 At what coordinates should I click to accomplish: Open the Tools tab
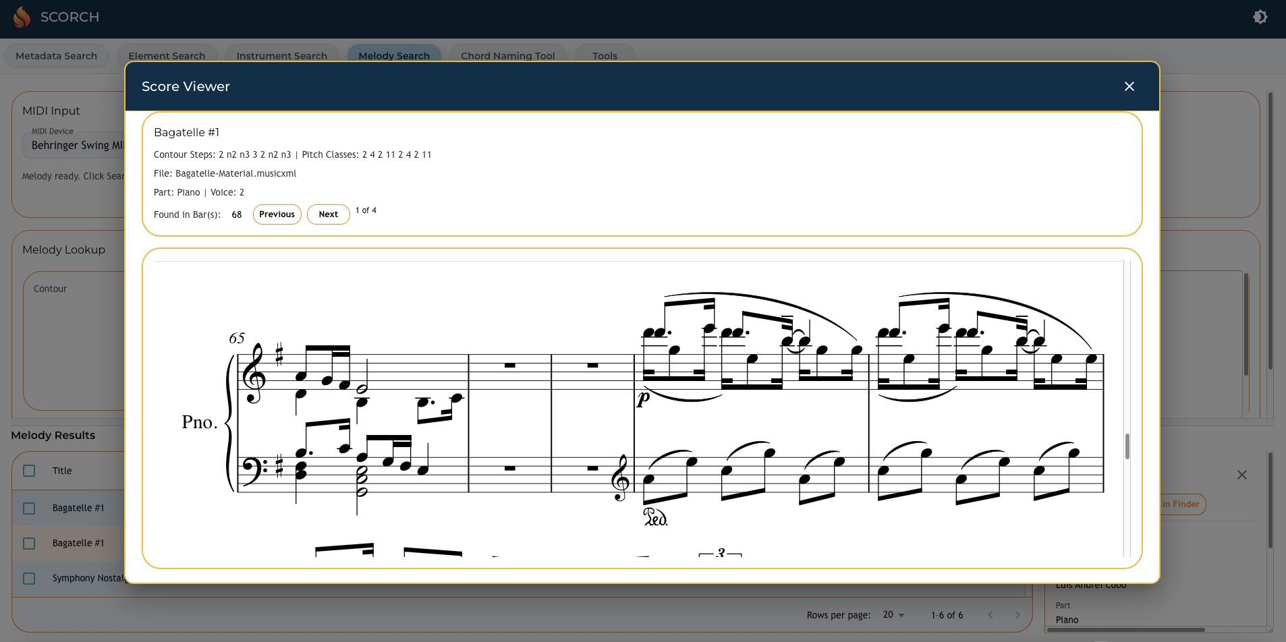[604, 55]
